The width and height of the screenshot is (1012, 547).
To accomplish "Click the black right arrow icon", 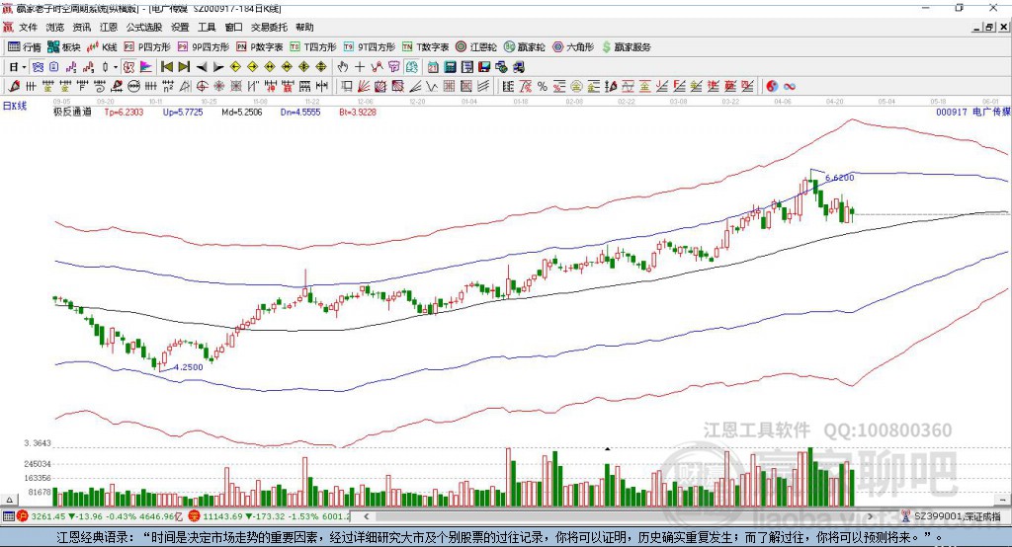I will [218, 67].
